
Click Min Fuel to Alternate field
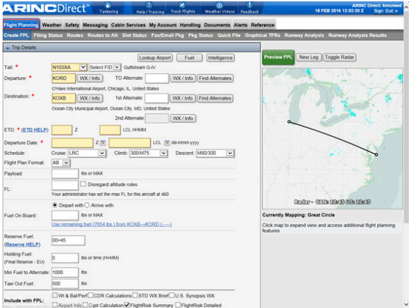65,272
